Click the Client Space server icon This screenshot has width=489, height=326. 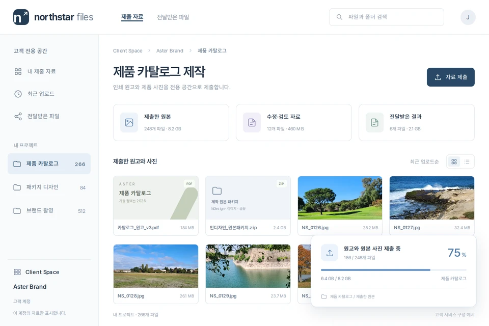pyautogui.click(x=17, y=272)
